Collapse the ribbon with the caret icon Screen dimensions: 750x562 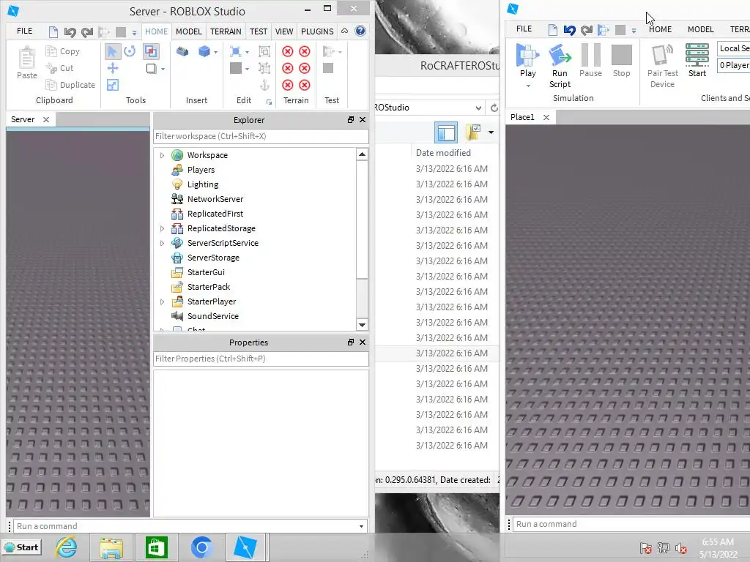coord(344,31)
